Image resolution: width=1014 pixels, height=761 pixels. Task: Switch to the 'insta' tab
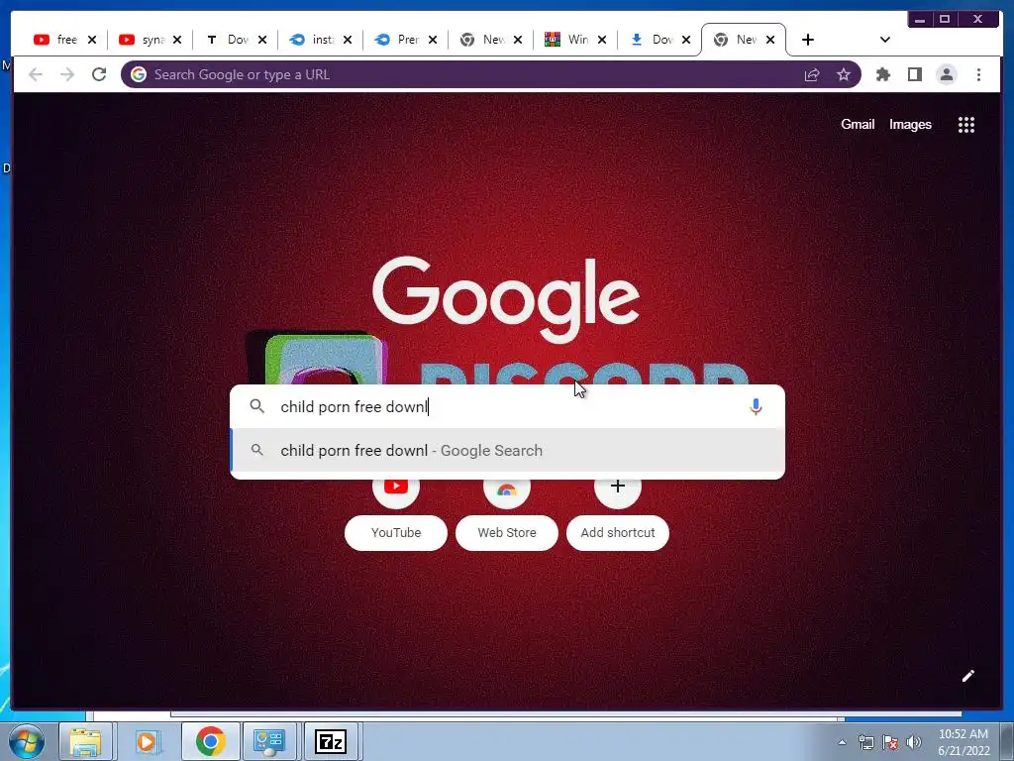[x=314, y=40]
